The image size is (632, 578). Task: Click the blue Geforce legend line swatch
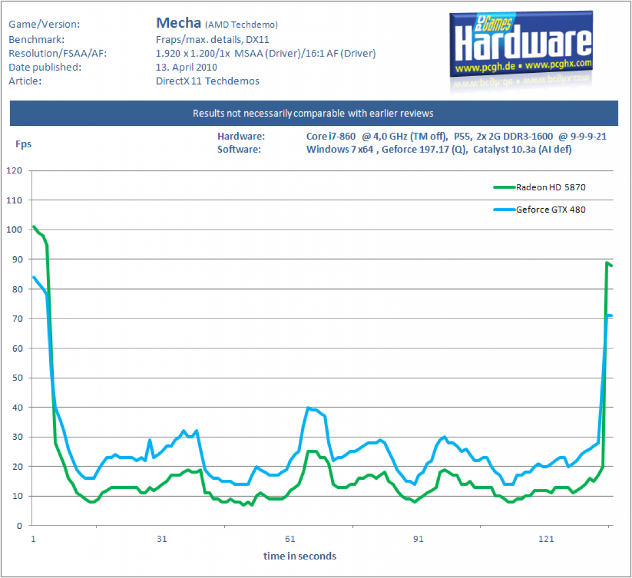[x=504, y=209]
